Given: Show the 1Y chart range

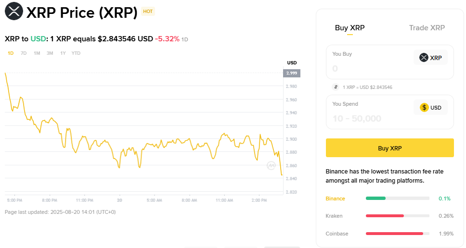Looking at the screenshot, I should [x=63, y=53].
